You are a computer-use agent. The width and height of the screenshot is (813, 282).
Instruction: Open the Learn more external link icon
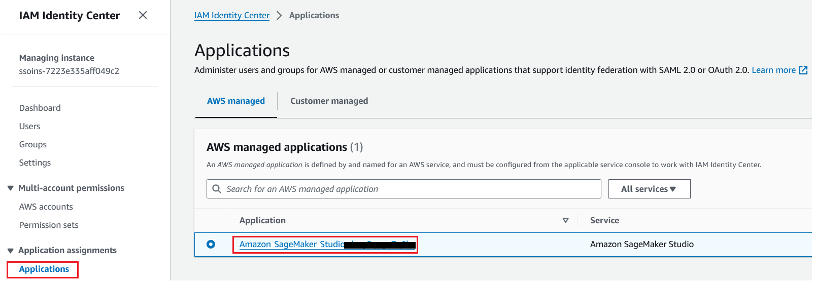tap(803, 70)
